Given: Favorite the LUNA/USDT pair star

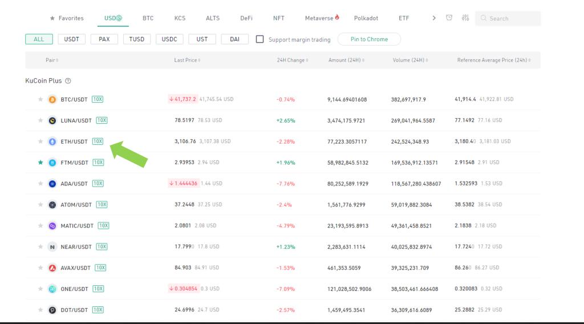Looking at the screenshot, I should coord(40,120).
